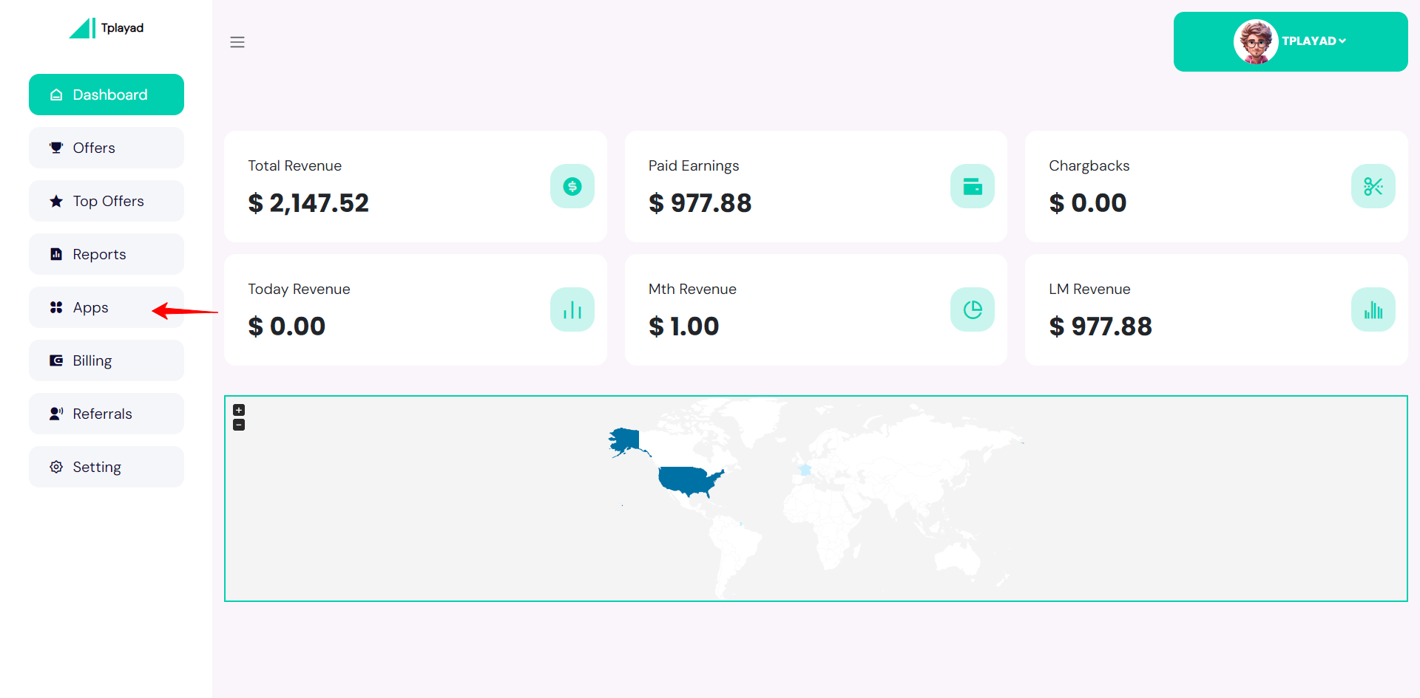This screenshot has height=698, width=1420.
Task: Click the Mth Revenue pie chart icon
Action: coord(972,309)
